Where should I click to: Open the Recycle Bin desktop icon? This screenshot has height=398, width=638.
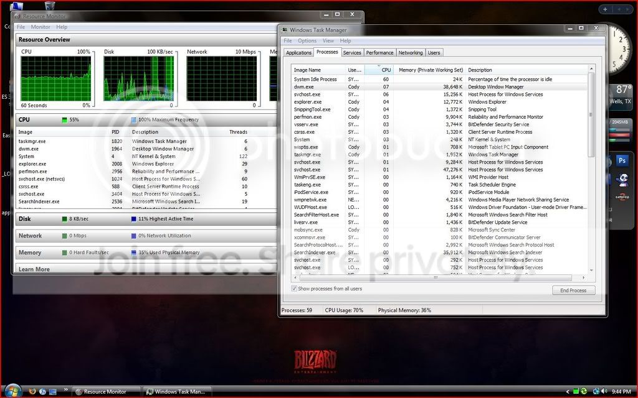pos(50,6)
